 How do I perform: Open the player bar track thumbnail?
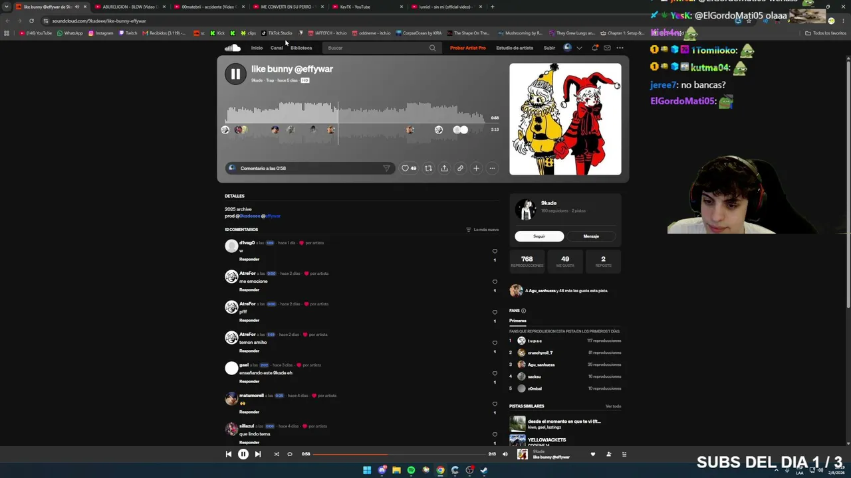tap(523, 454)
